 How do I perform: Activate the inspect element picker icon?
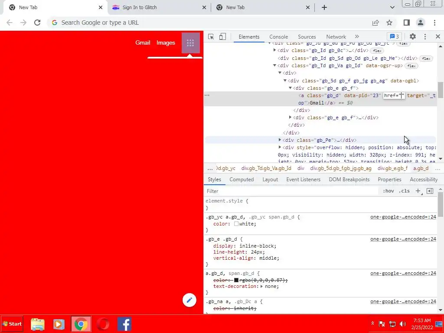[x=211, y=36]
